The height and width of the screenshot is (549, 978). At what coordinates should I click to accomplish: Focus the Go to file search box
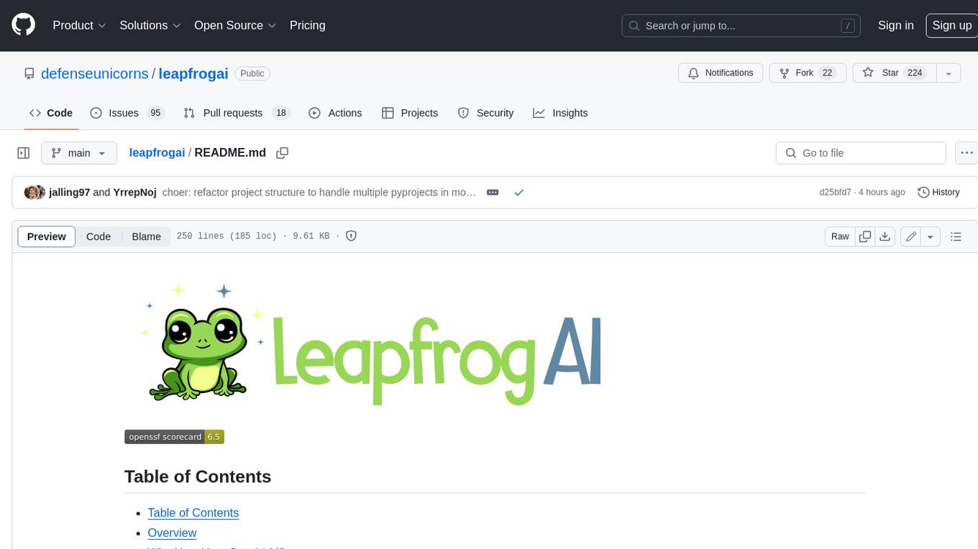861,153
